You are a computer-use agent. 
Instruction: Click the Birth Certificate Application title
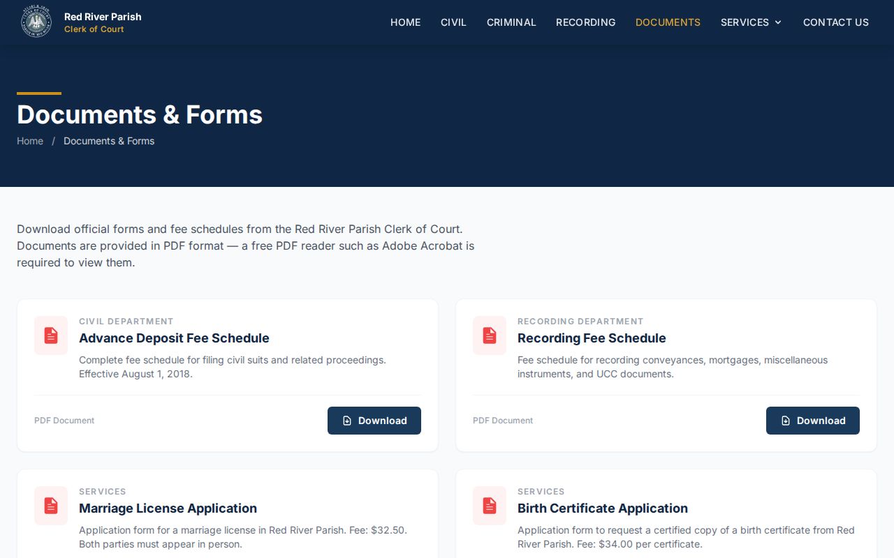click(x=603, y=508)
